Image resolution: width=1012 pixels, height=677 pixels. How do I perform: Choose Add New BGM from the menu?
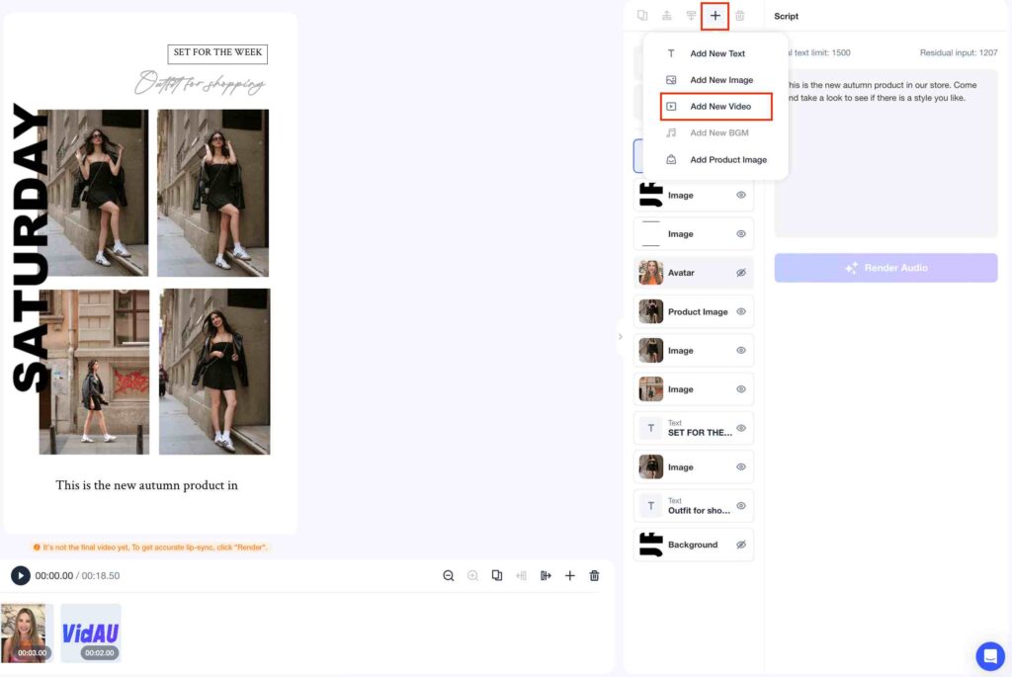(717, 133)
